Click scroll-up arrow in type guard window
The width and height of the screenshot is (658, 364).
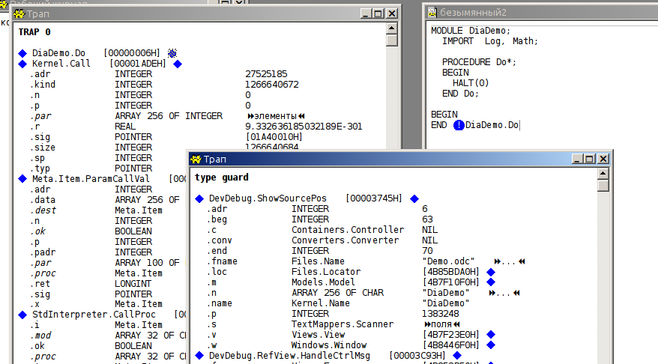(603, 174)
